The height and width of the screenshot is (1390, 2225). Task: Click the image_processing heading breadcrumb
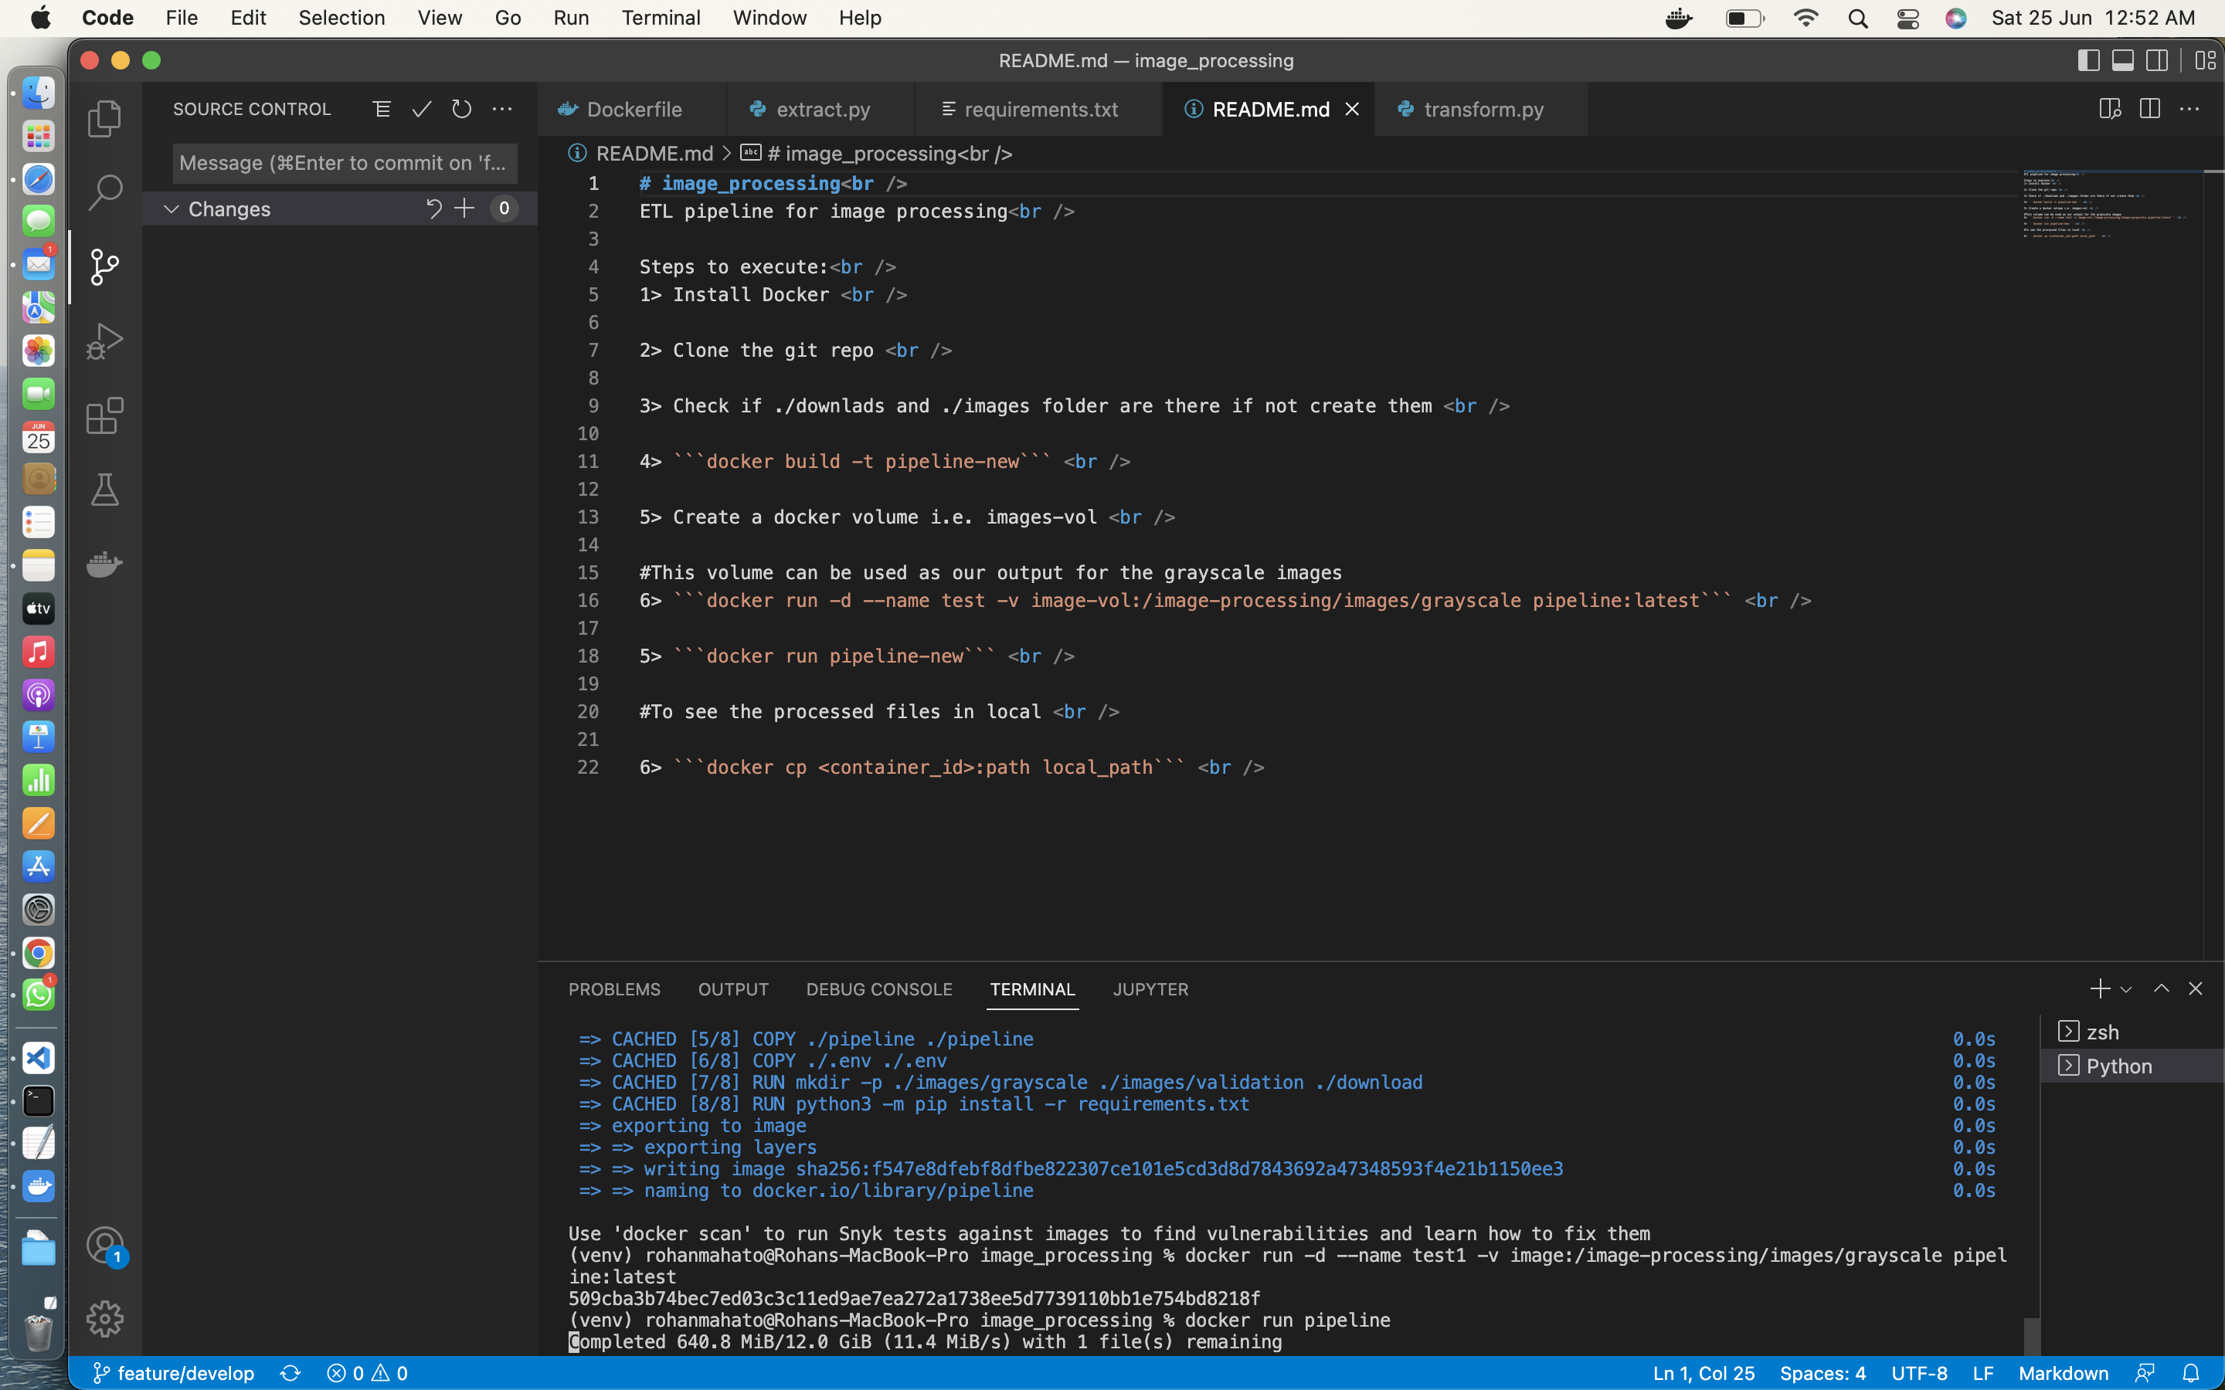[x=889, y=154]
